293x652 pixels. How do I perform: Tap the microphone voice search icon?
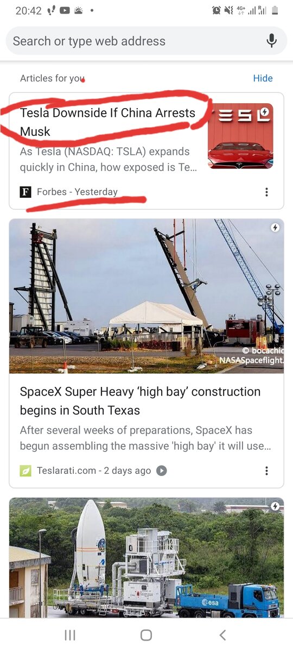click(271, 41)
